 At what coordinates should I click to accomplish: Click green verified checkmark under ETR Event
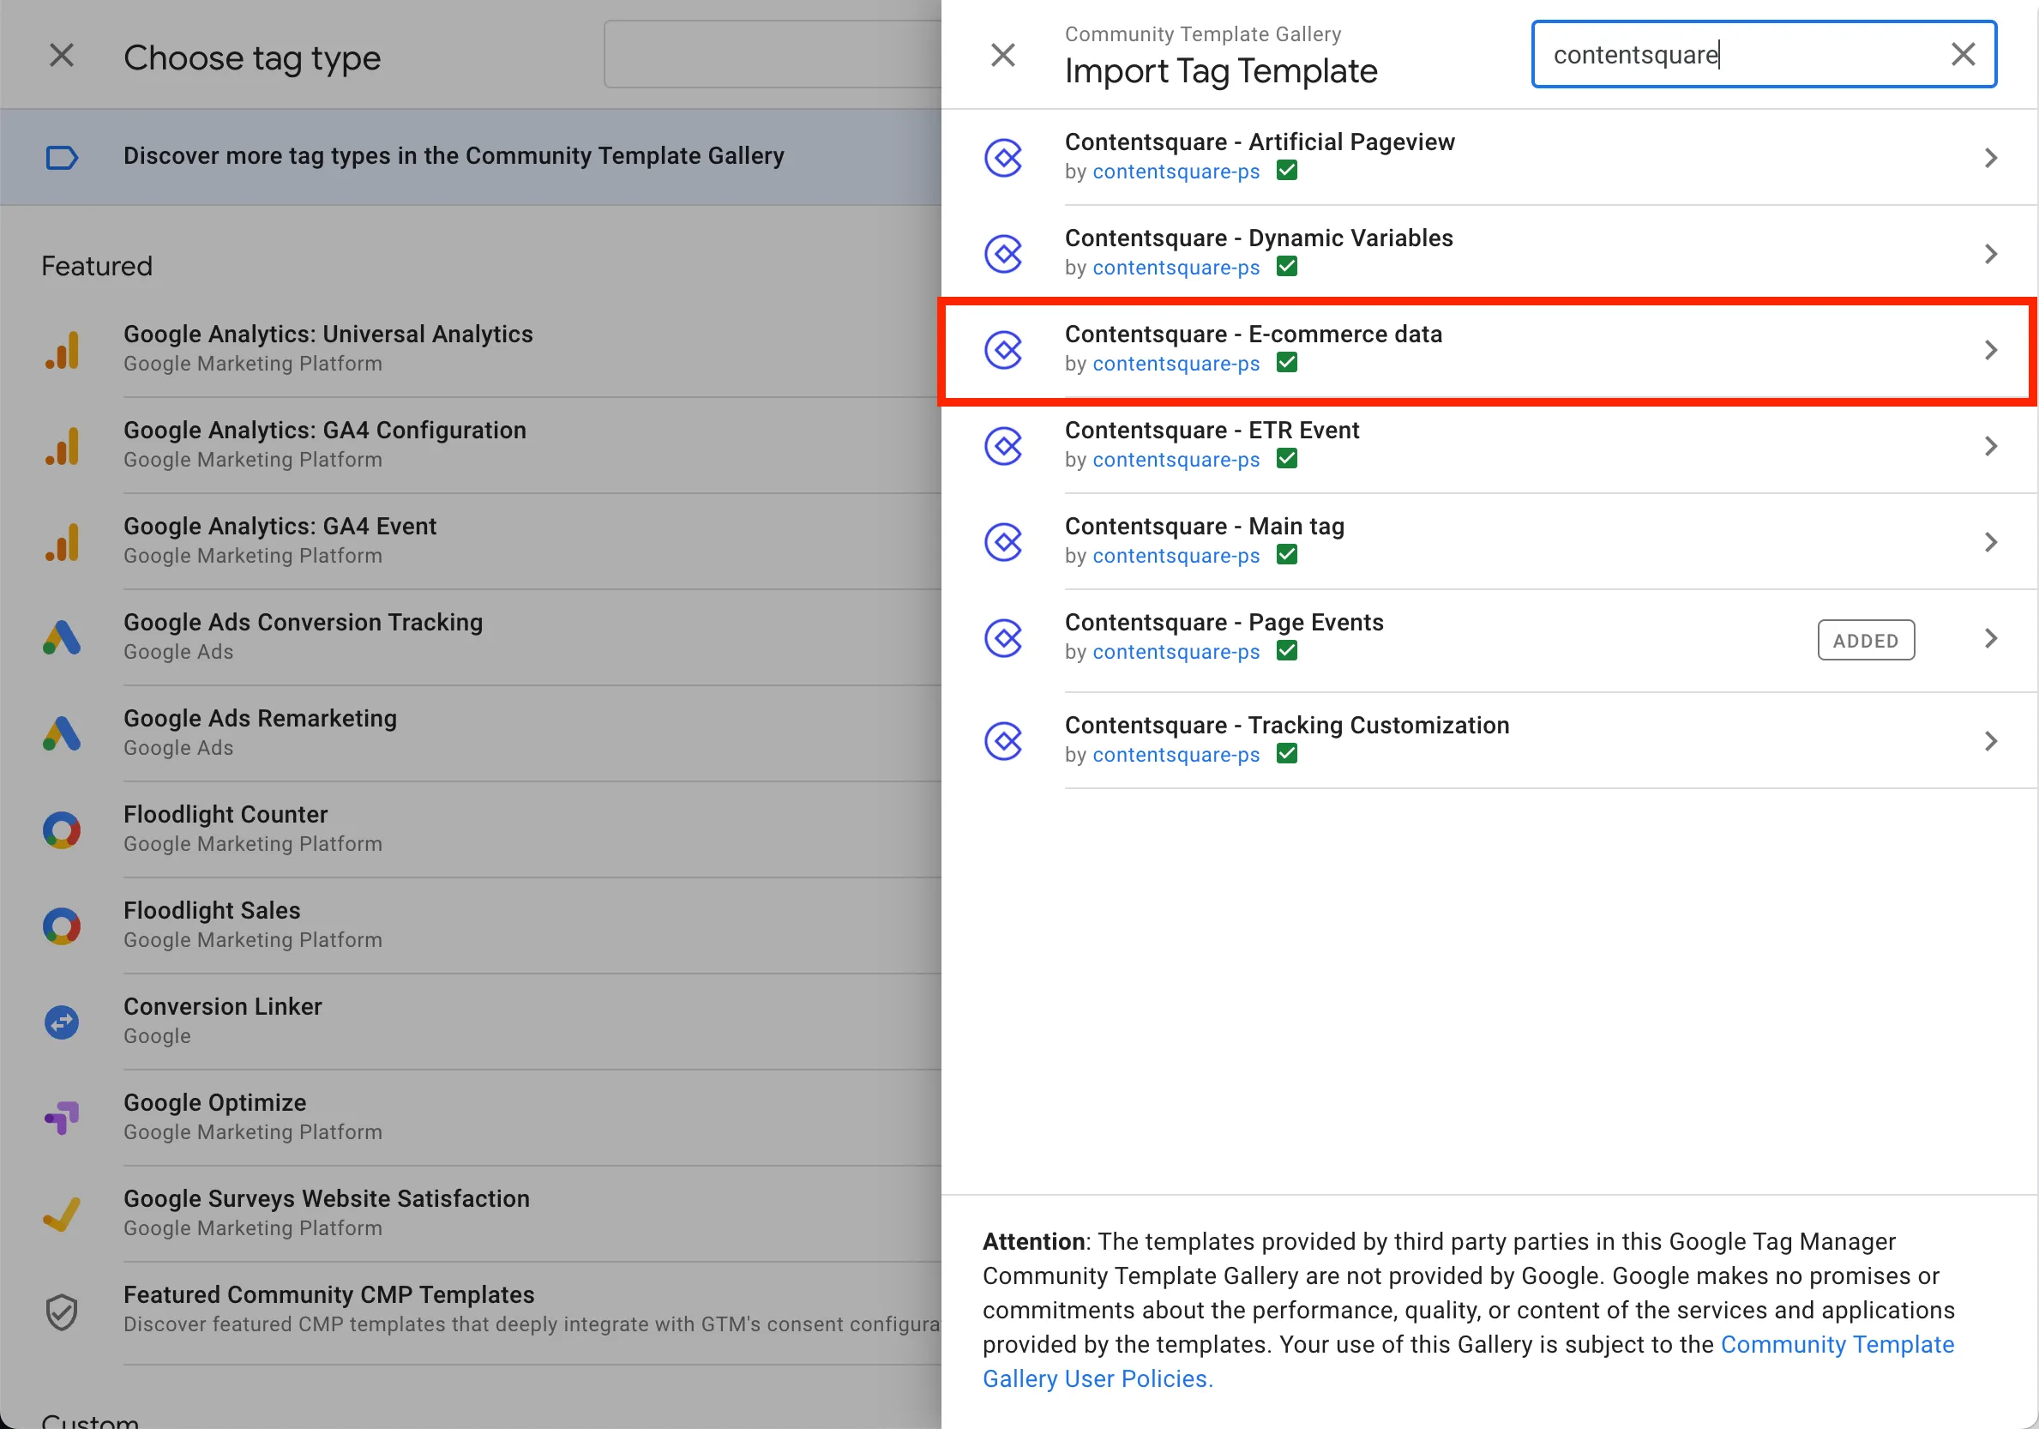click(1287, 458)
